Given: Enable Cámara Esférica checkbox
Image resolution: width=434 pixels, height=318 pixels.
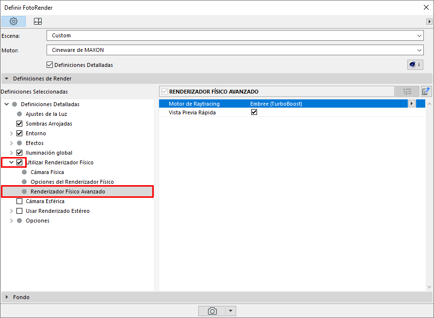Looking at the screenshot, I should pyautogui.click(x=19, y=201).
